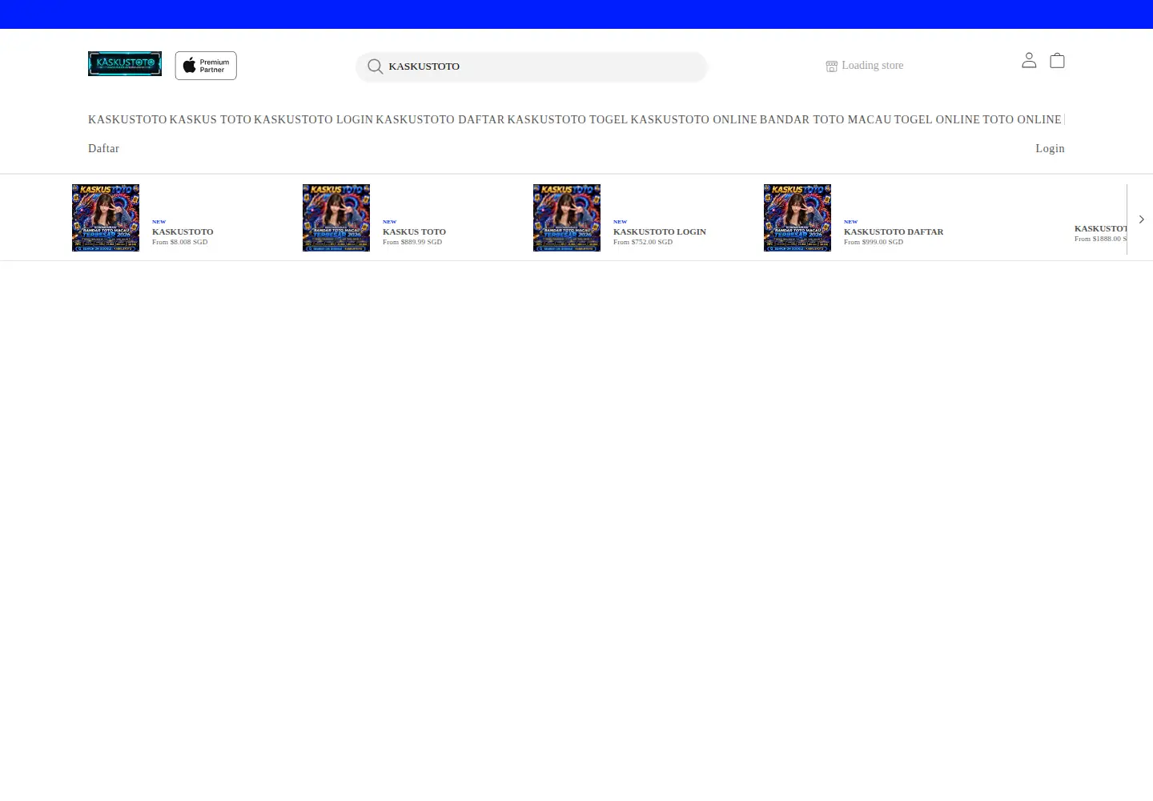Click the KASKUSTOTO logo image

point(125,64)
